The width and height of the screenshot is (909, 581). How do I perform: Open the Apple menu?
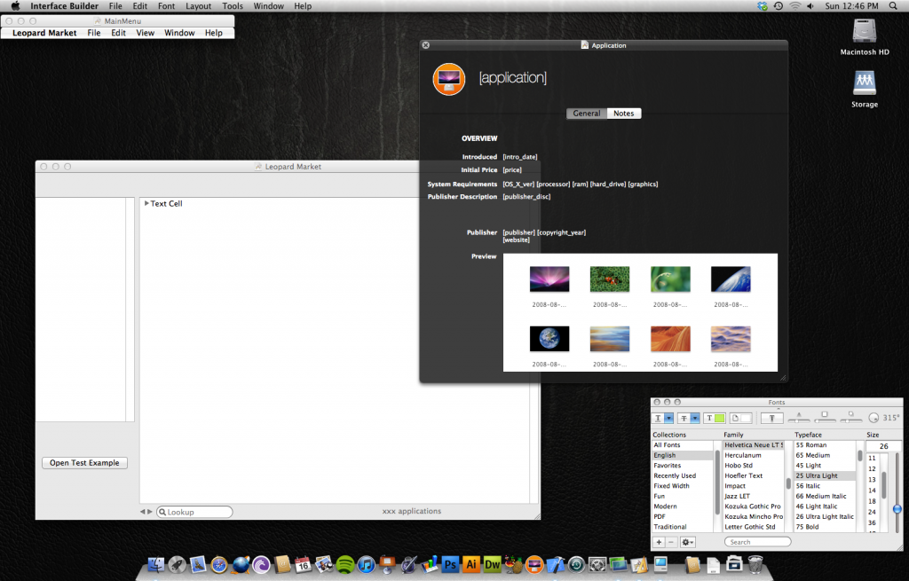[x=16, y=6]
